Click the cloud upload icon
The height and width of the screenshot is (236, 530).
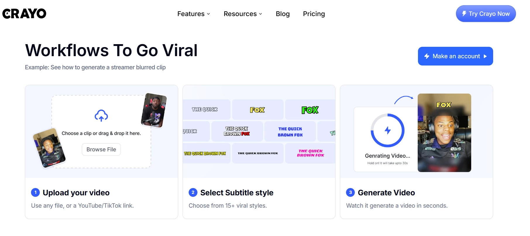[x=101, y=116]
